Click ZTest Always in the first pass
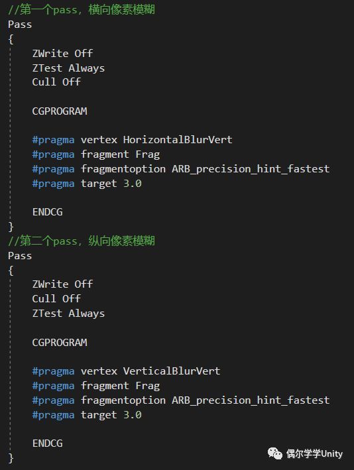 point(68,68)
